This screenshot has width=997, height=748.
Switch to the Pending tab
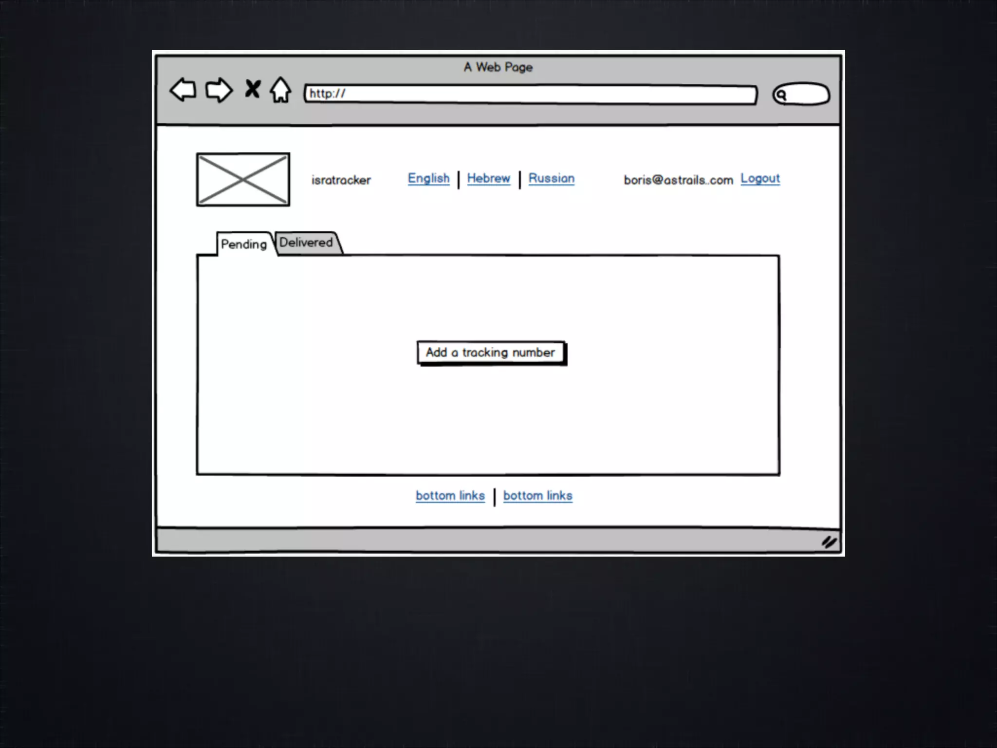[x=244, y=244]
